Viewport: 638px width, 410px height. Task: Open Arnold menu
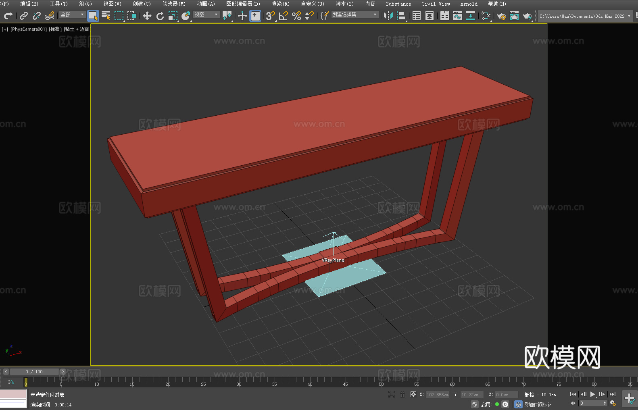pos(469,4)
